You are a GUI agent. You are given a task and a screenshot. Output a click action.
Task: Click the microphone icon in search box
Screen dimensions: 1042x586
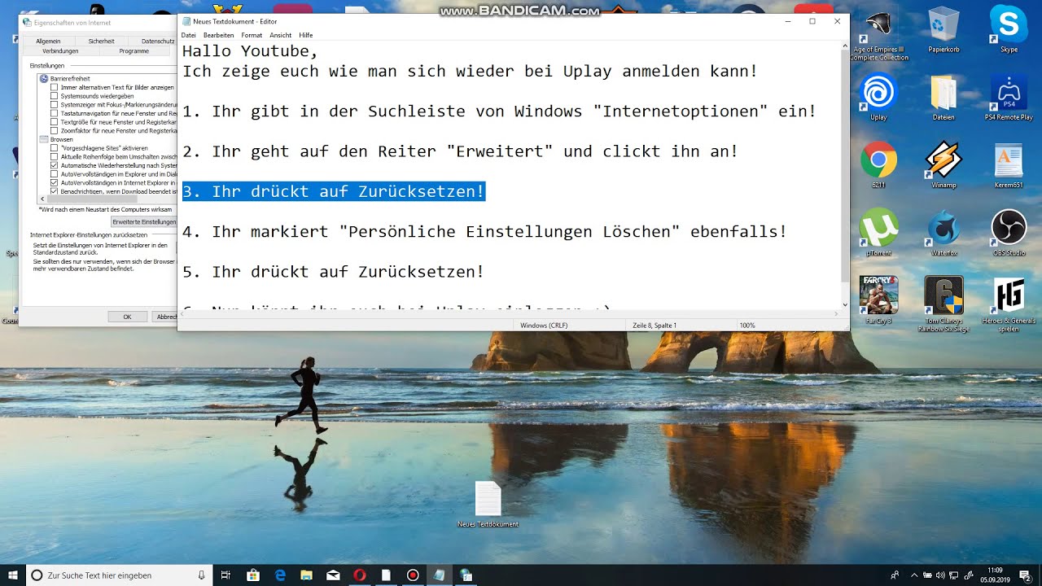coord(201,575)
